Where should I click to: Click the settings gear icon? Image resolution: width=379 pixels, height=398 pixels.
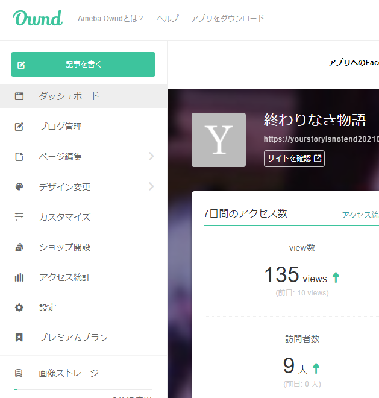click(x=19, y=308)
